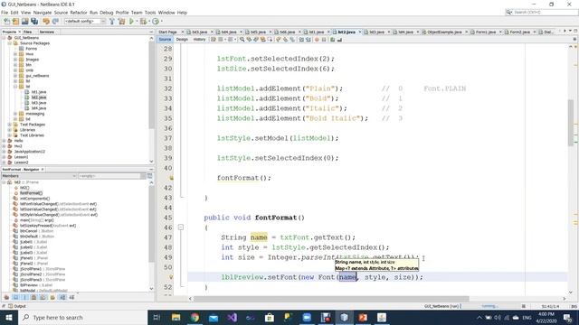Toggle Sort by Source in Navigator
Image resolution: width=579 pixels, height=325 pixels.
[x=72, y=297]
